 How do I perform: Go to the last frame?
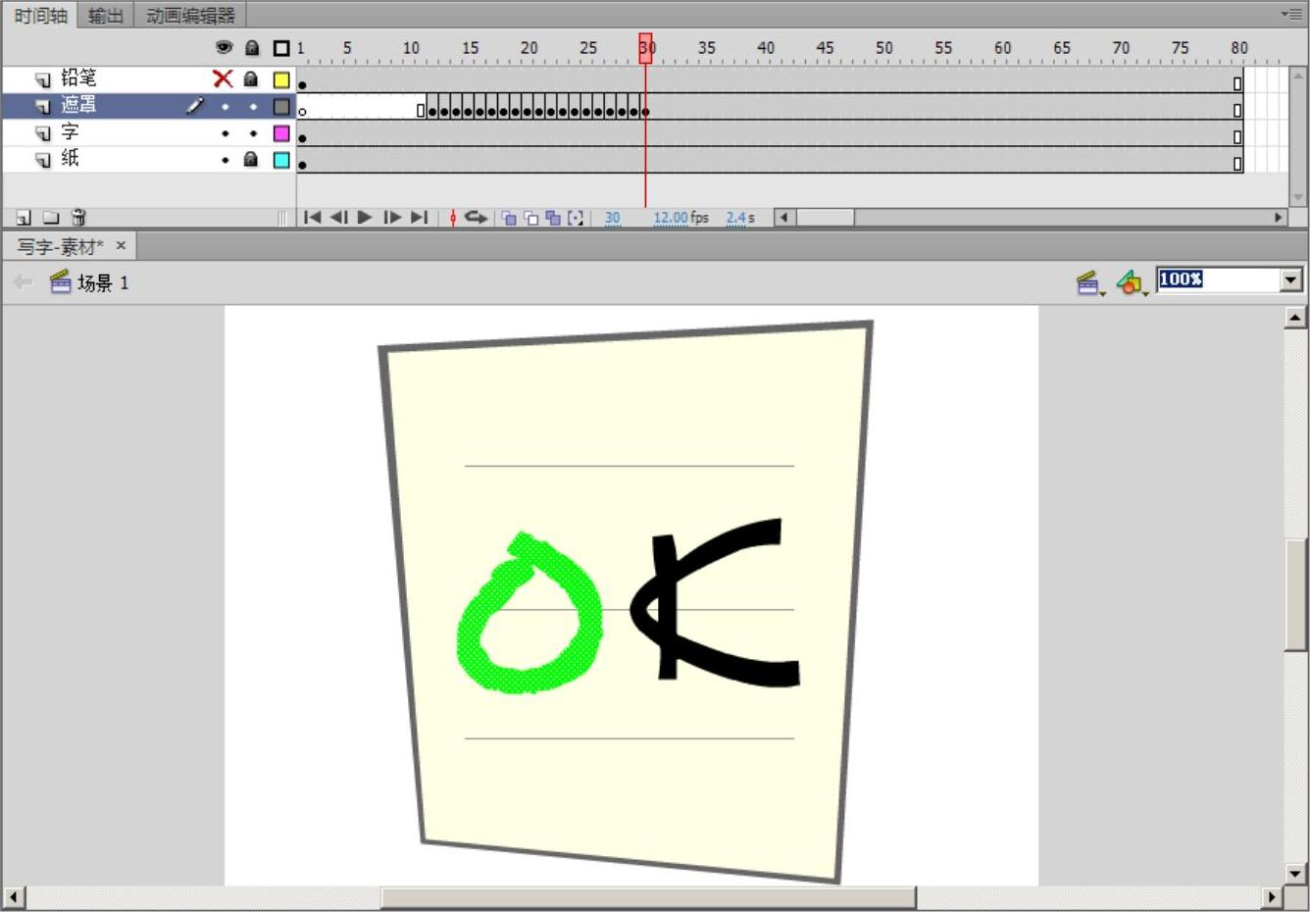419,218
